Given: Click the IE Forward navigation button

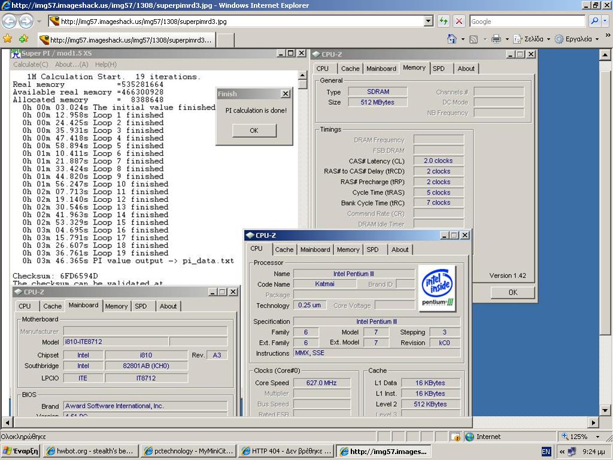Looking at the screenshot, I should (26, 21).
